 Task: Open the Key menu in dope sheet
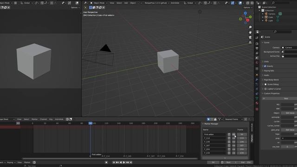51,119
